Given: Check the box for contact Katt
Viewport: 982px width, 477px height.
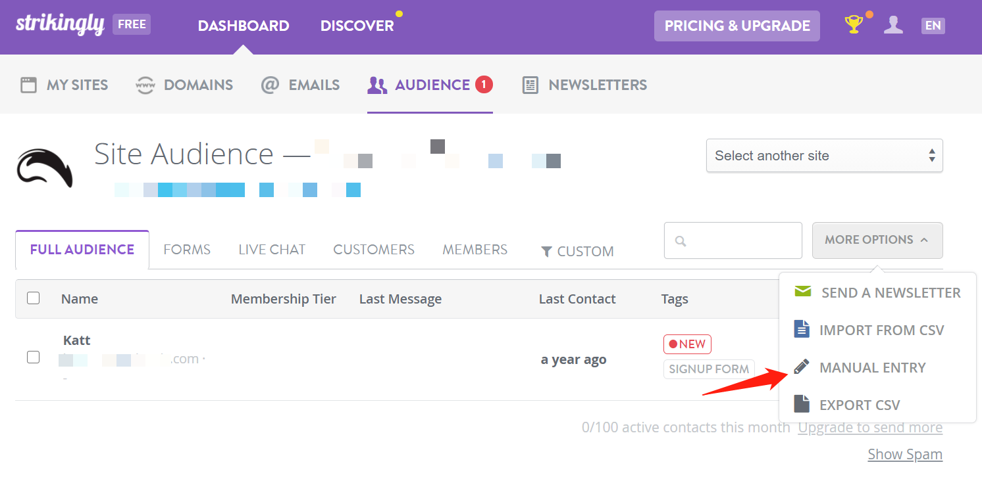Looking at the screenshot, I should click(x=33, y=357).
